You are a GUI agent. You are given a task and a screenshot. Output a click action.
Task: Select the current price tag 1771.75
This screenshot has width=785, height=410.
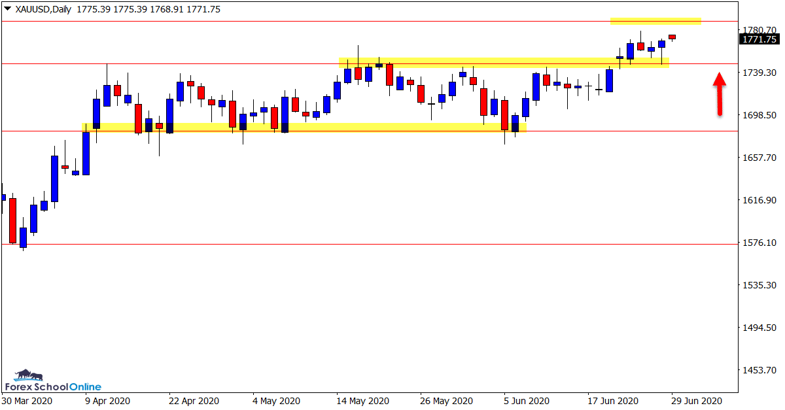point(759,39)
